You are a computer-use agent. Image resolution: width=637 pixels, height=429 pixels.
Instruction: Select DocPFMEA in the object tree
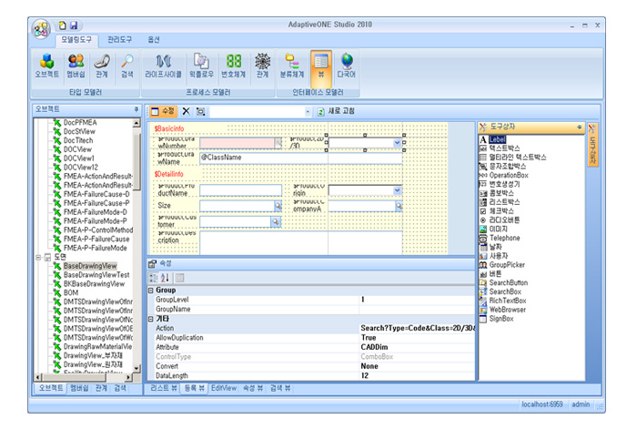[80, 122]
